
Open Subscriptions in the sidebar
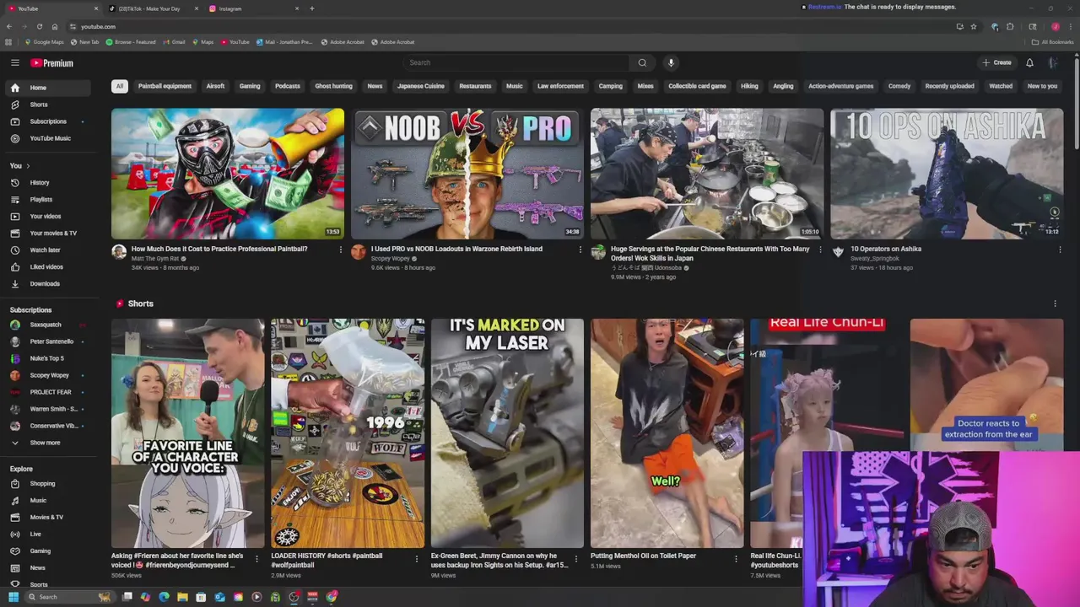49,121
